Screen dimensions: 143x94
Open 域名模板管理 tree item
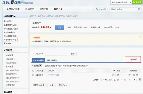(x=11, y=63)
